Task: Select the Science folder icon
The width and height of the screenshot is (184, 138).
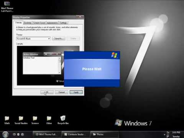Action: pos(35,120)
